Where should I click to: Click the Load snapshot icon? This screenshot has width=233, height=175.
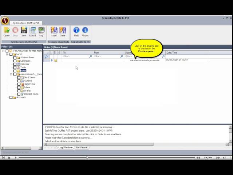click(54, 30)
